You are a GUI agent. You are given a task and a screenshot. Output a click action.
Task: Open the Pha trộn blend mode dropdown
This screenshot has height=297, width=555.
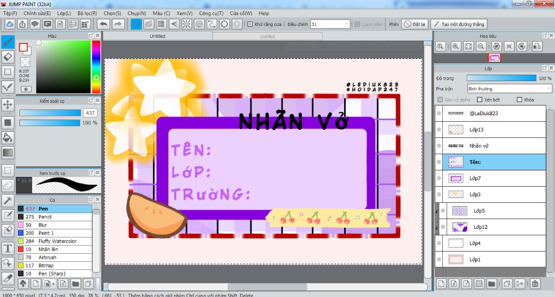[x=509, y=89]
